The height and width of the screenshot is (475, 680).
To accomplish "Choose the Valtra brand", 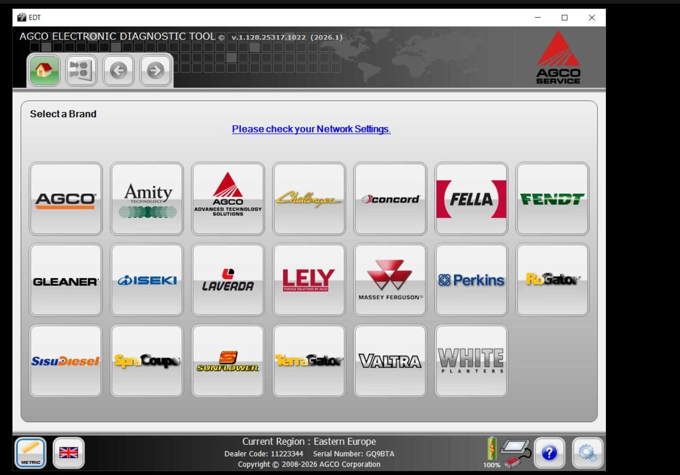I will tap(390, 361).
